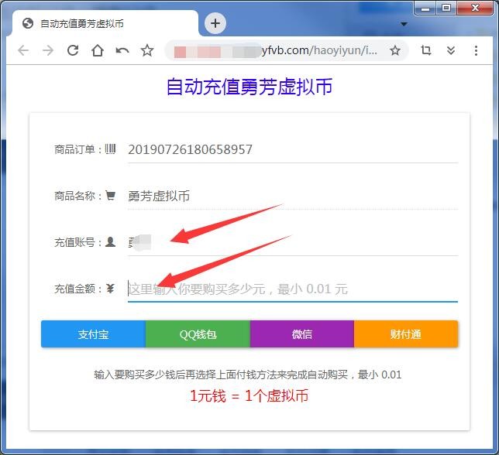
Task: Click the crop screenshot icon
Action: (426, 50)
